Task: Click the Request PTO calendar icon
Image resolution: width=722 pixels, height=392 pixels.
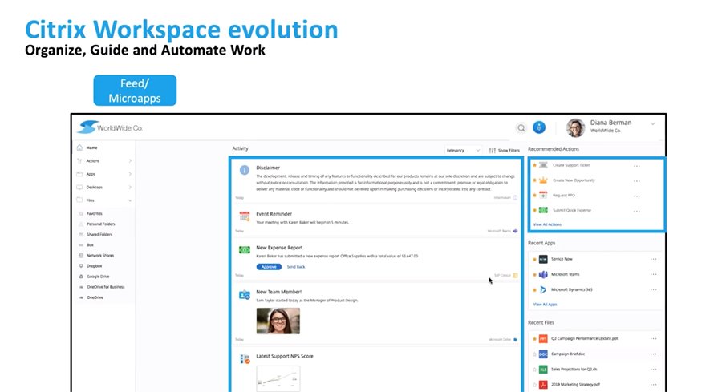Action: point(543,195)
